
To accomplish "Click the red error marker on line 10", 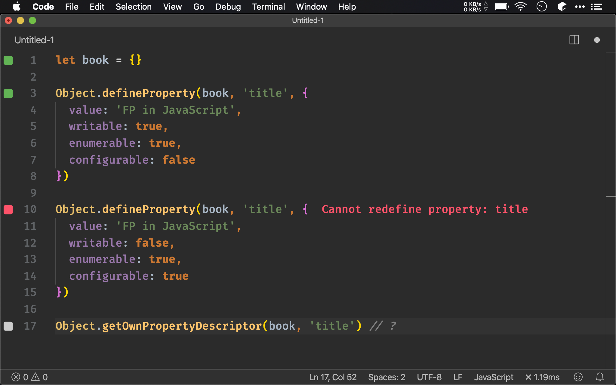I will coord(8,210).
